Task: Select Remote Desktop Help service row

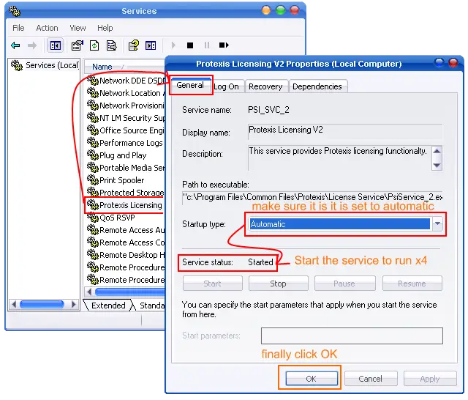Action: tap(125, 255)
